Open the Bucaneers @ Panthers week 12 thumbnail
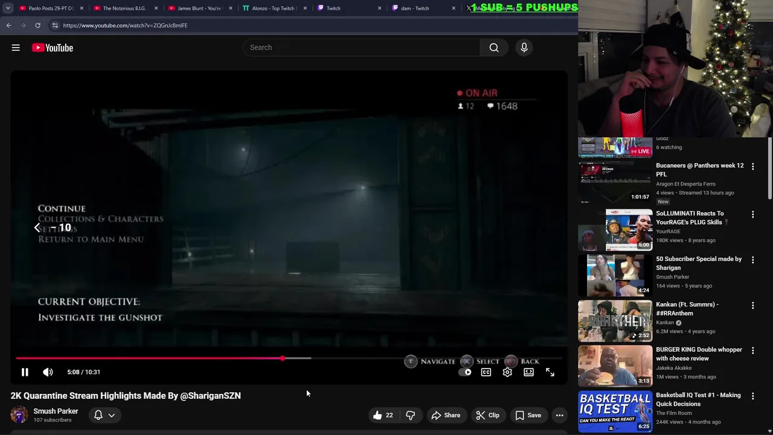773x435 pixels. tap(615, 182)
